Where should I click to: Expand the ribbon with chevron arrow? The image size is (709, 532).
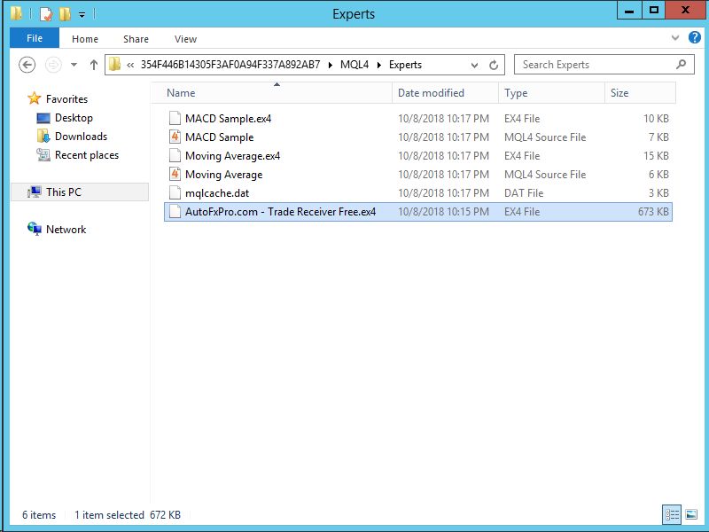click(677, 38)
